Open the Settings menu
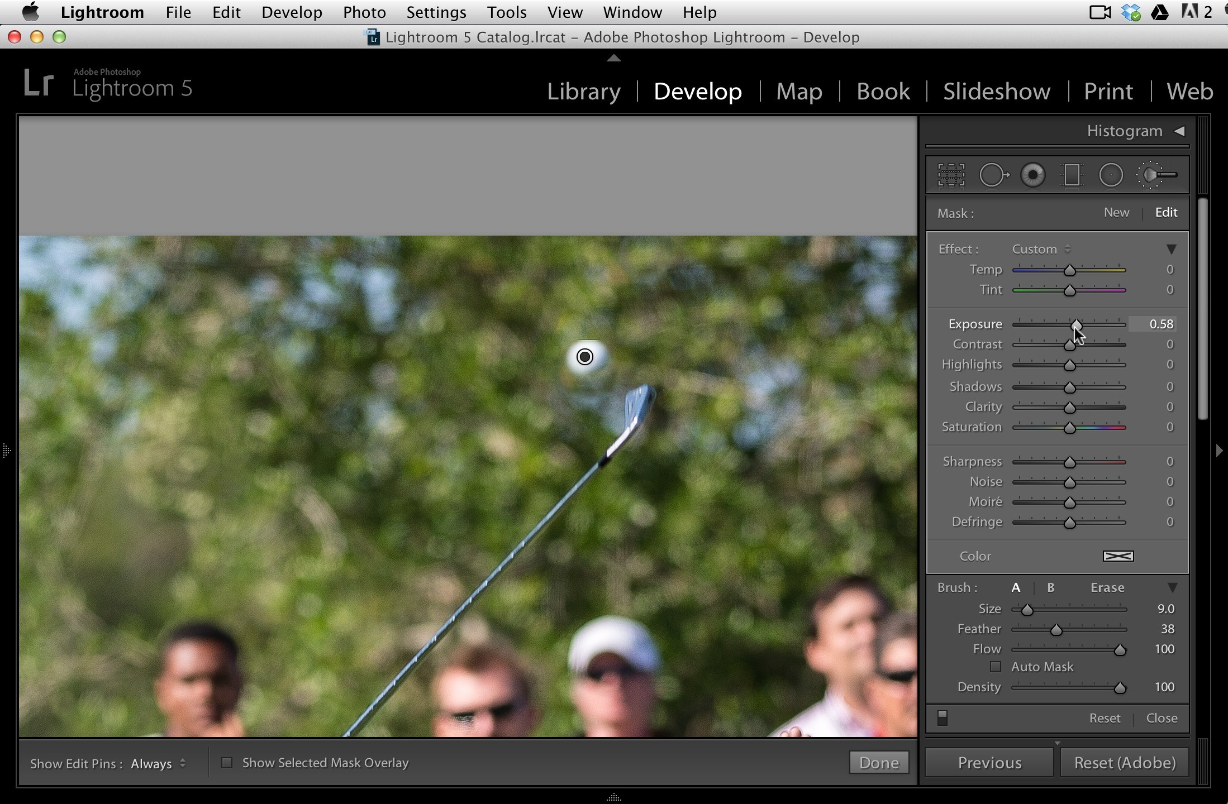Viewport: 1228px width, 804px height. pos(436,12)
